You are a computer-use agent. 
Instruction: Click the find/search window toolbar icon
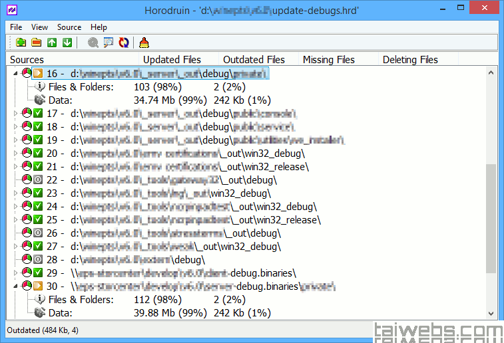[109, 43]
